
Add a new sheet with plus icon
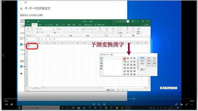(44, 87)
